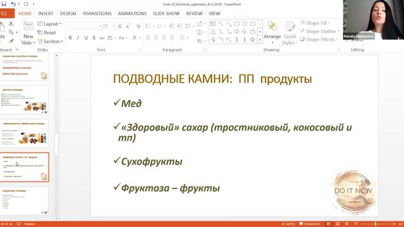Decrease font size with the small A icon
The image size is (404, 227).
click(x=128, y=26)
